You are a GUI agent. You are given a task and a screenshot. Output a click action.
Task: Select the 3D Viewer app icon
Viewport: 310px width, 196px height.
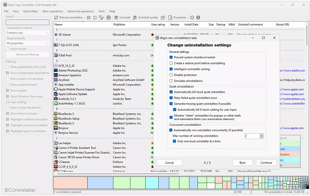coord(56,35)
